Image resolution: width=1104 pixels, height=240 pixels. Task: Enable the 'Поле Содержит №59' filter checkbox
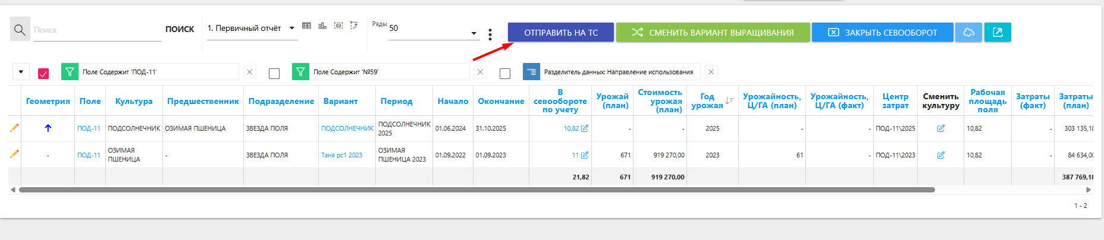(274, 73)
